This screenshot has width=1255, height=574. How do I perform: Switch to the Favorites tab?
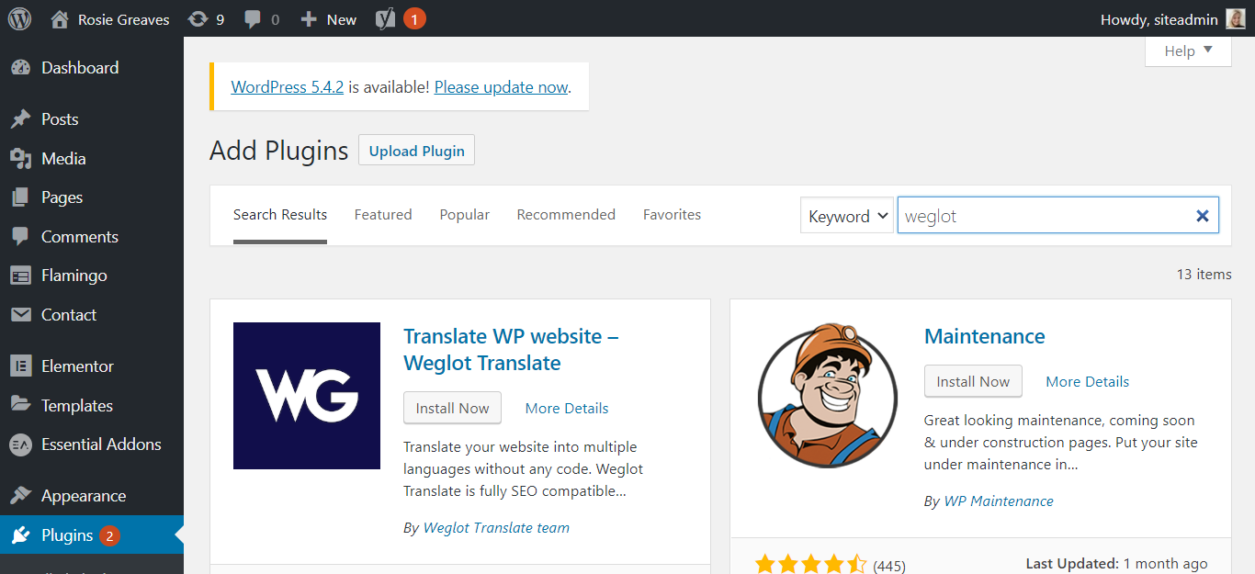point(672,215)
